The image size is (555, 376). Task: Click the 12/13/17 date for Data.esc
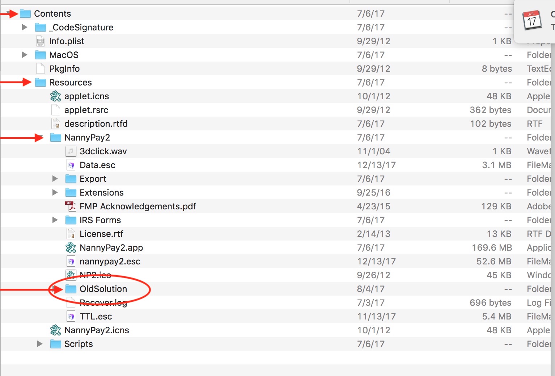(x=376, y=165)
